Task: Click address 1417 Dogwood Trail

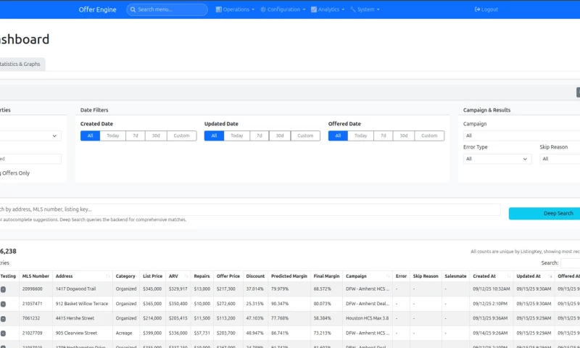Action: click(x=75, y=289)
